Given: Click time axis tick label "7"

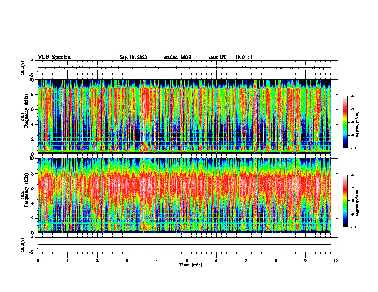Looking at the screenshot, I should click(246, 261).
